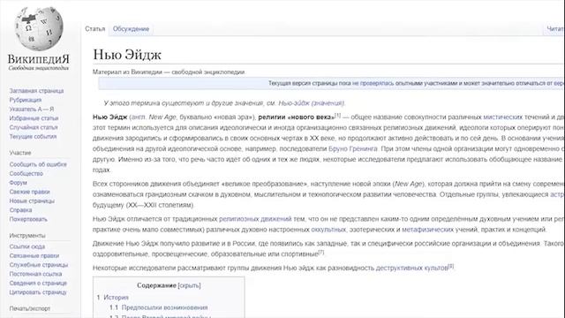565x318 pixels.
Task: Click the Участие sidebar heading
Action: [x=20, y=153]
